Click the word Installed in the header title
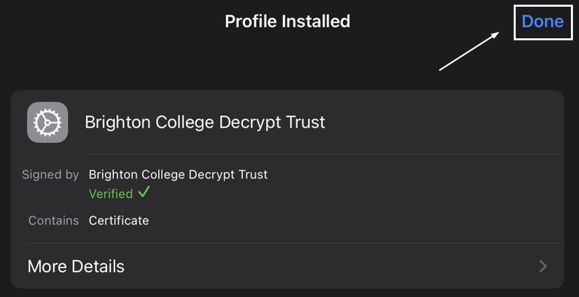This screenshot has width=579, height=297. point(316,22)
